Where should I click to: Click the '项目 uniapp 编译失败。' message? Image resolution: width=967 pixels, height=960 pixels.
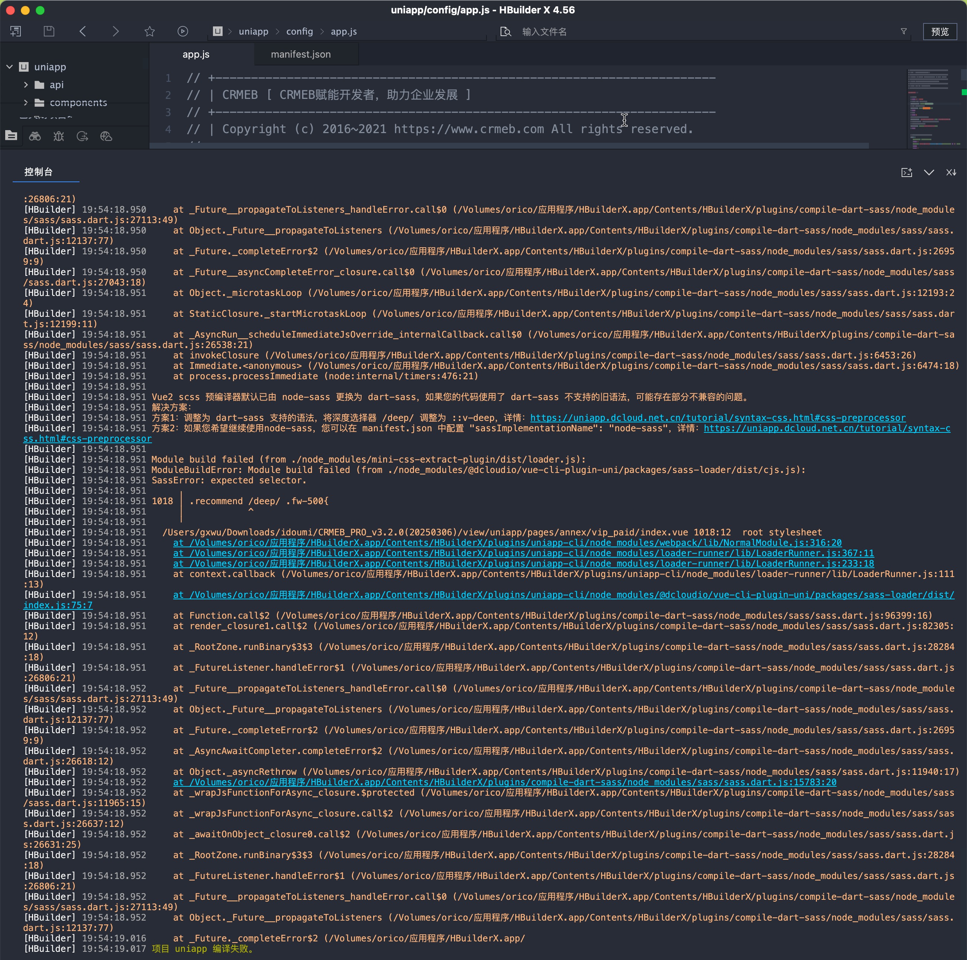(x=203, y=948)
